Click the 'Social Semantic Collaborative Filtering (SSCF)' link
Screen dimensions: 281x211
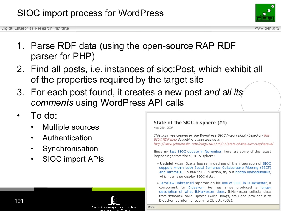click(233, 168)
